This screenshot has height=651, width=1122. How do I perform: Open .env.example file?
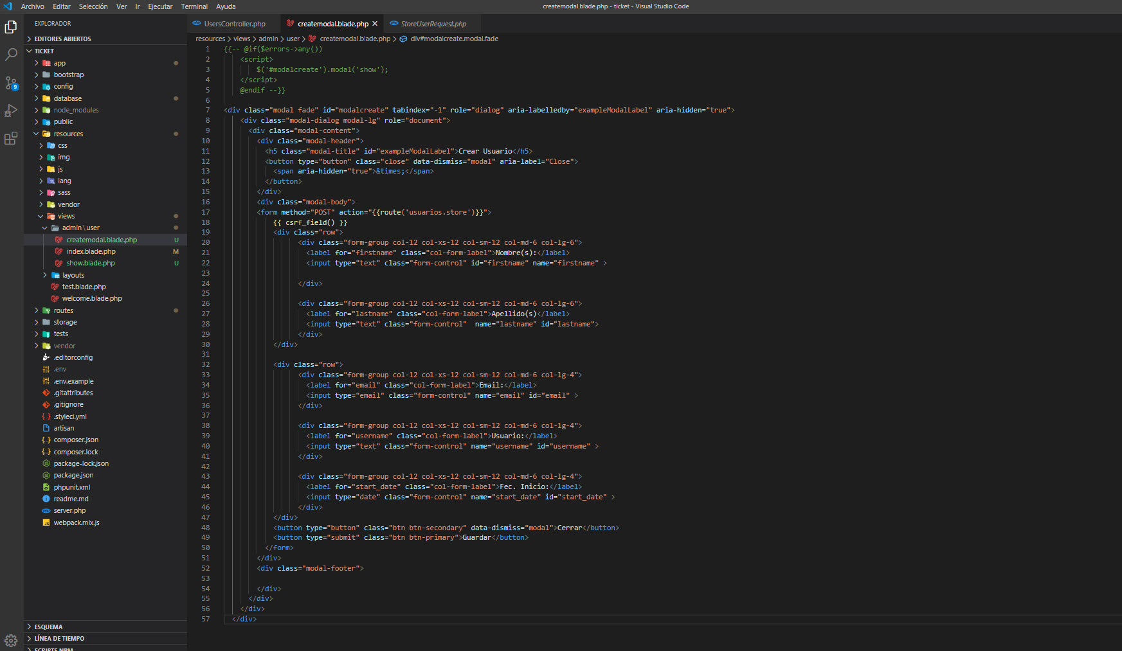point(73,381)
